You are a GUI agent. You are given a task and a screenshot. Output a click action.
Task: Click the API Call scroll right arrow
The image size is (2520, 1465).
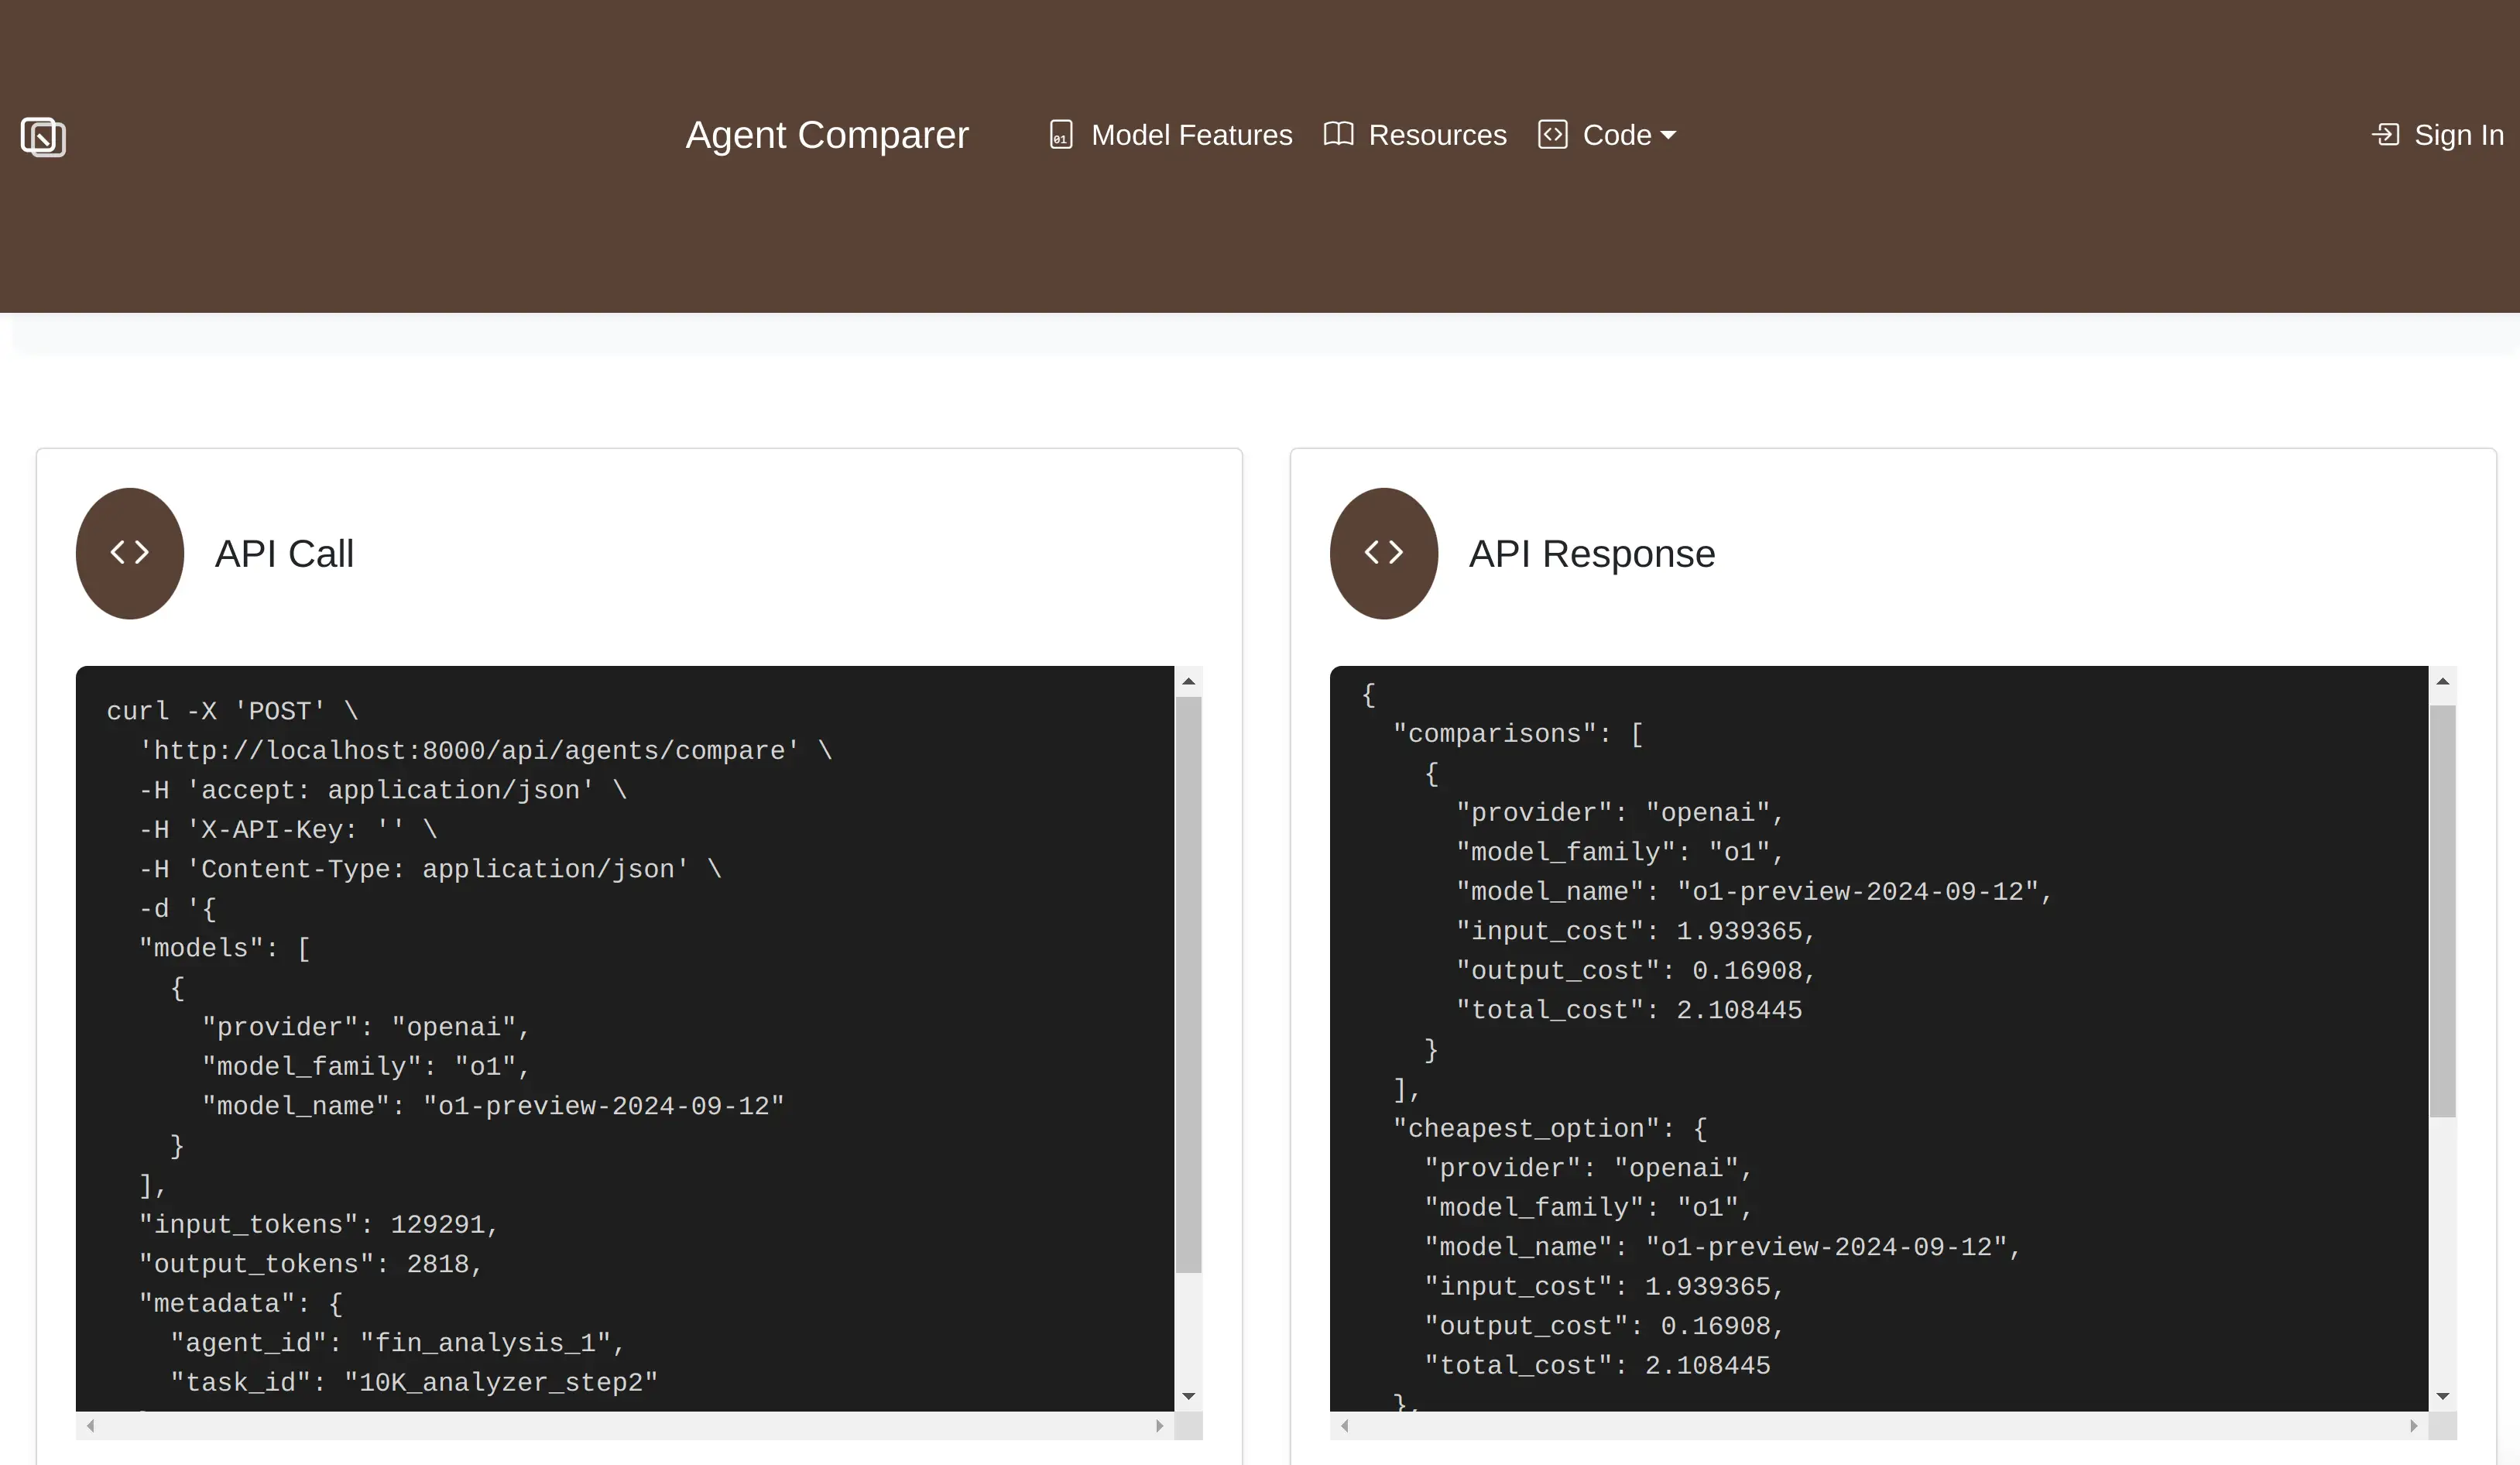click(x=1159, y=1425)
